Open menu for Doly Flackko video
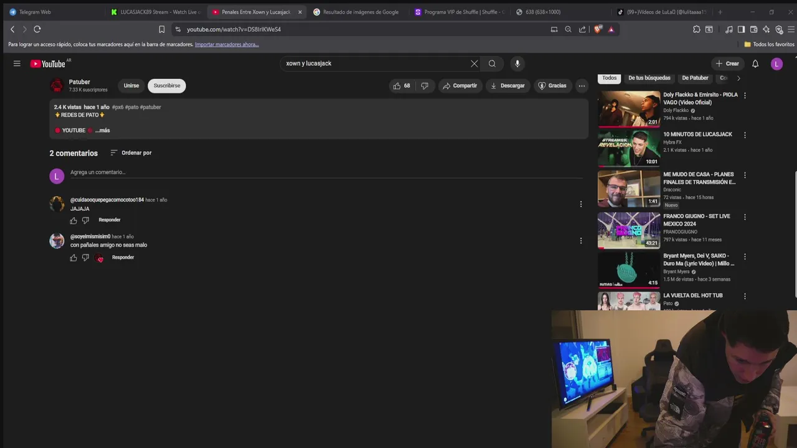The width and height of the screenshot is (797, 448). 745,95
